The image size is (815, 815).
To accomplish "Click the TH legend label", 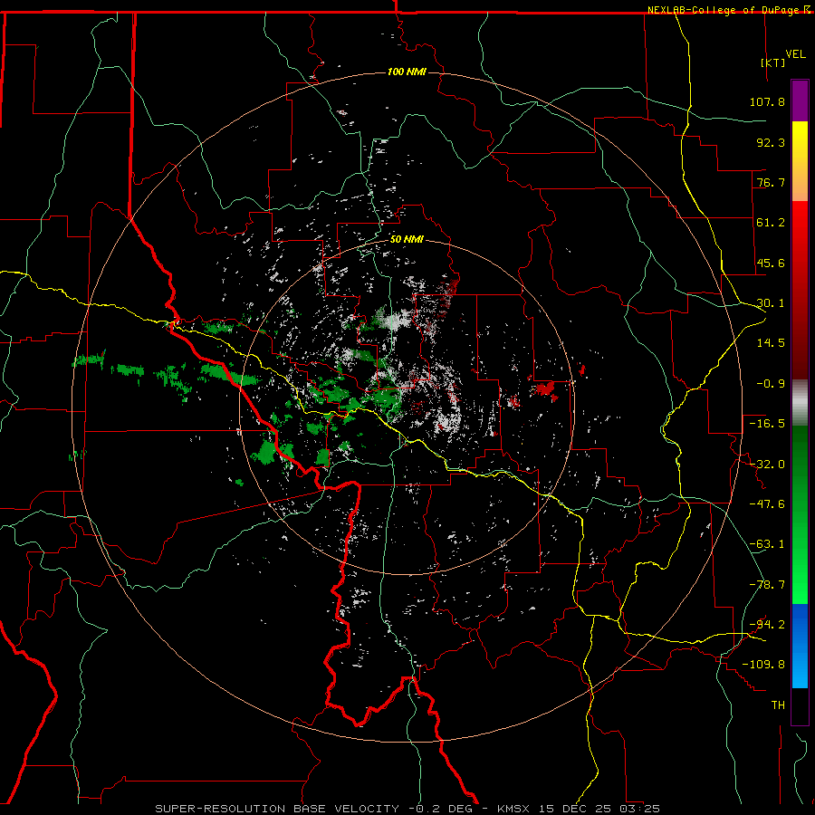I will pyautogui.click(x=778, y=705).
